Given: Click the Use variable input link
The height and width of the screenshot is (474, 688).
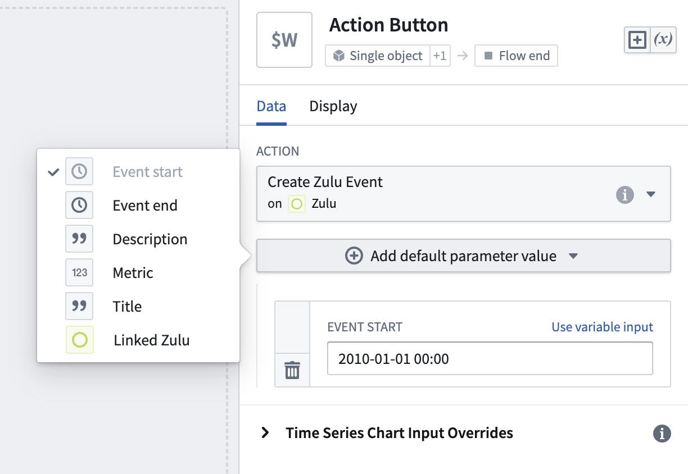Looking at the screenshot, I should point(602,327).
